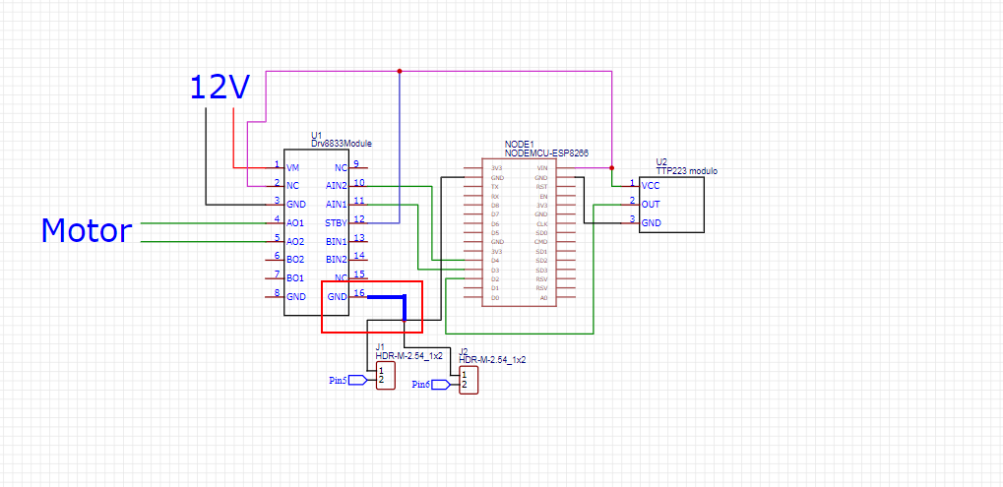Click the Pin5 net flag

coord(348,381)
